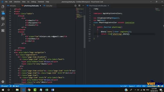Open the Terminal menu
The width and height of the screenshot is (164, 92).
coord(41,2)
